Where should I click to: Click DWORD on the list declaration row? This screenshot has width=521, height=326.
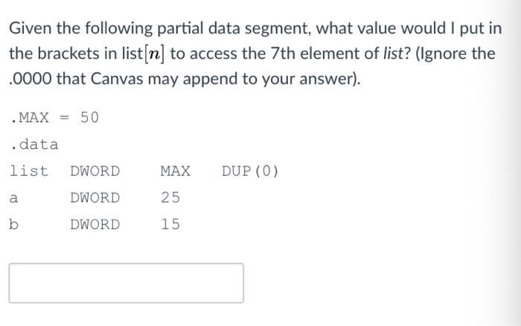[95, 171]
